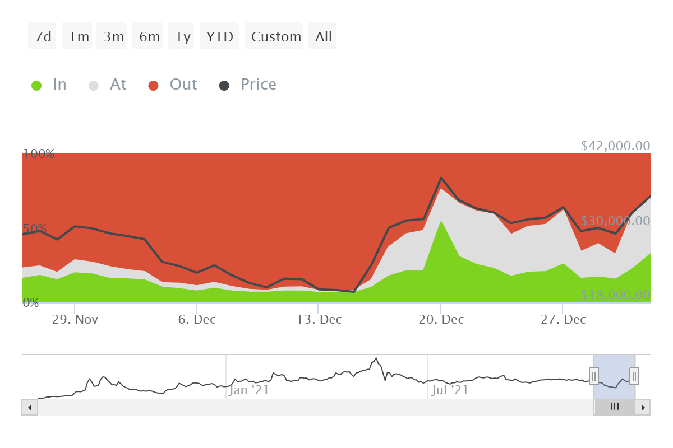Toggle the red Out series legend dot
The image size is (673, 448).
154,85
